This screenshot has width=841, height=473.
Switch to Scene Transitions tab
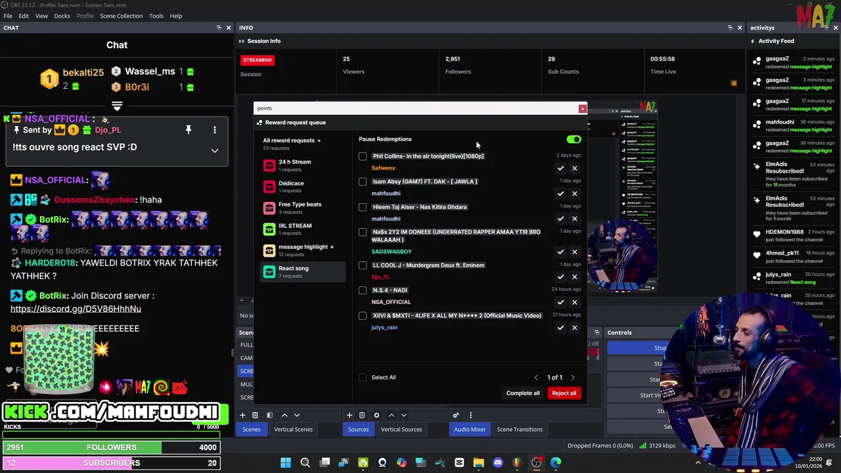[x=520, y=430]
